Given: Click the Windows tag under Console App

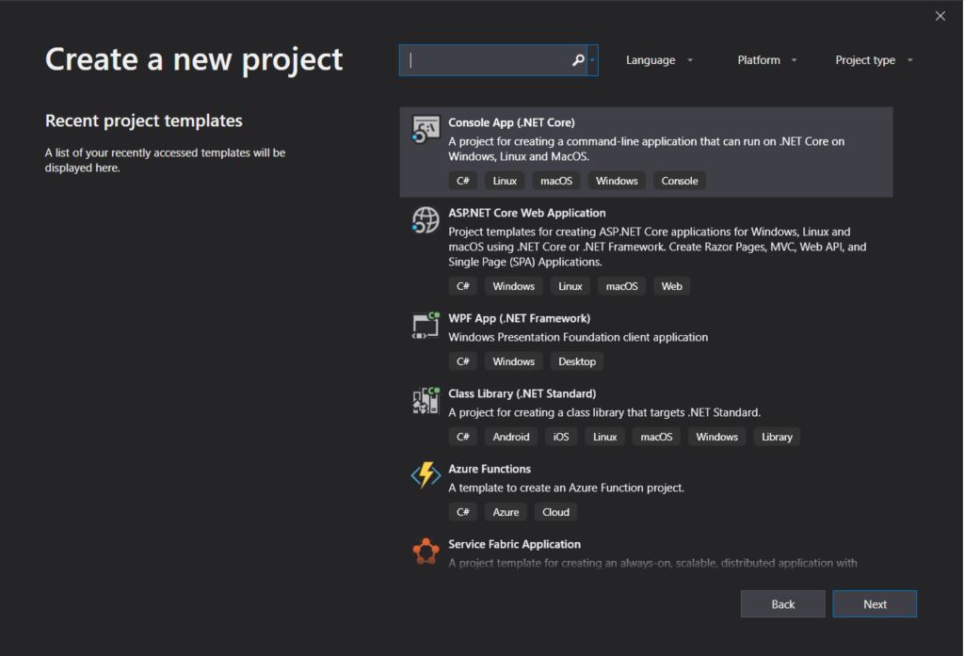Looking at the screenshot, I should click(x=617, y=181).
